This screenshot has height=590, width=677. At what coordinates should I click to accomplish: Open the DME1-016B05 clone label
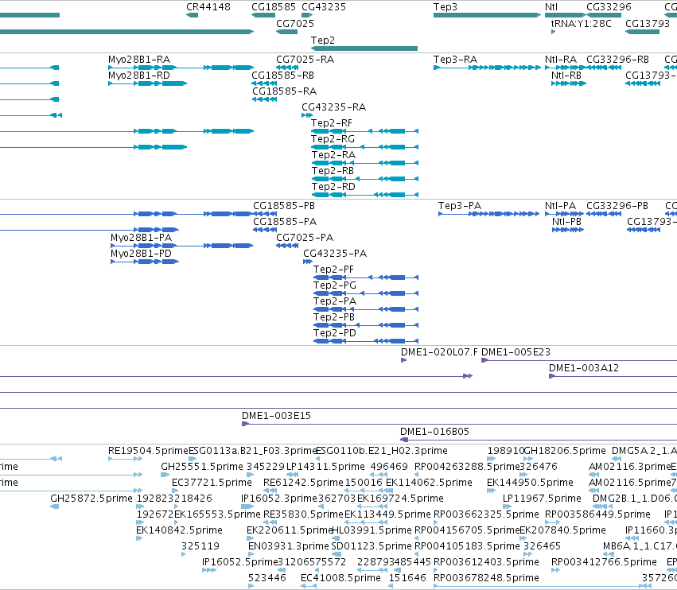tap(435, 432)
